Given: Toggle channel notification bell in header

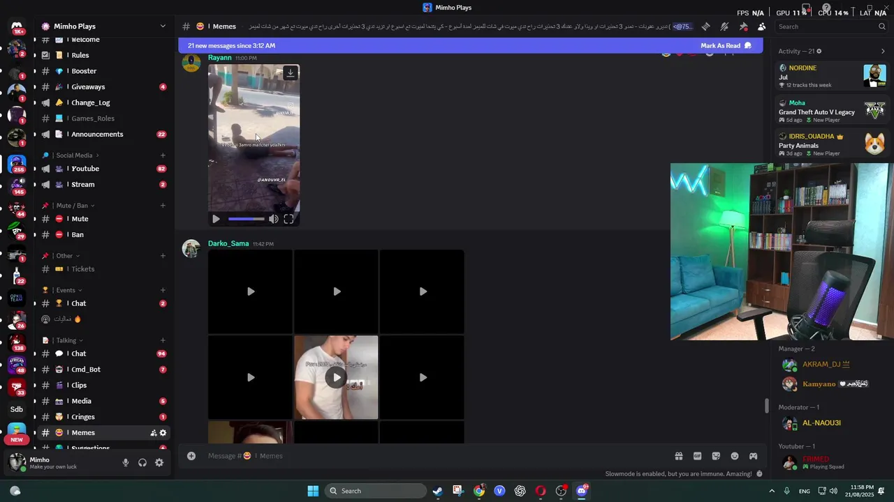Looking at the screenshot, I should point(724,26).
